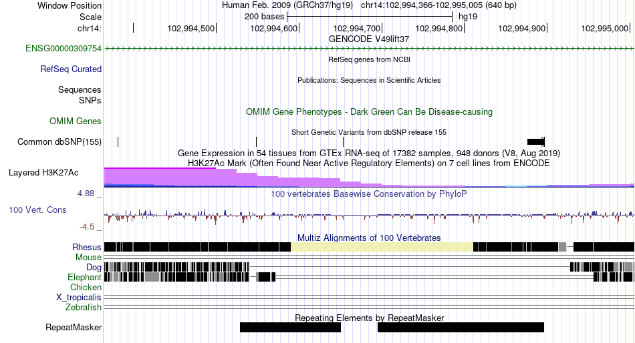Click the chr14:102,994,366-102,995,005 position text

[x=438, y=5]
